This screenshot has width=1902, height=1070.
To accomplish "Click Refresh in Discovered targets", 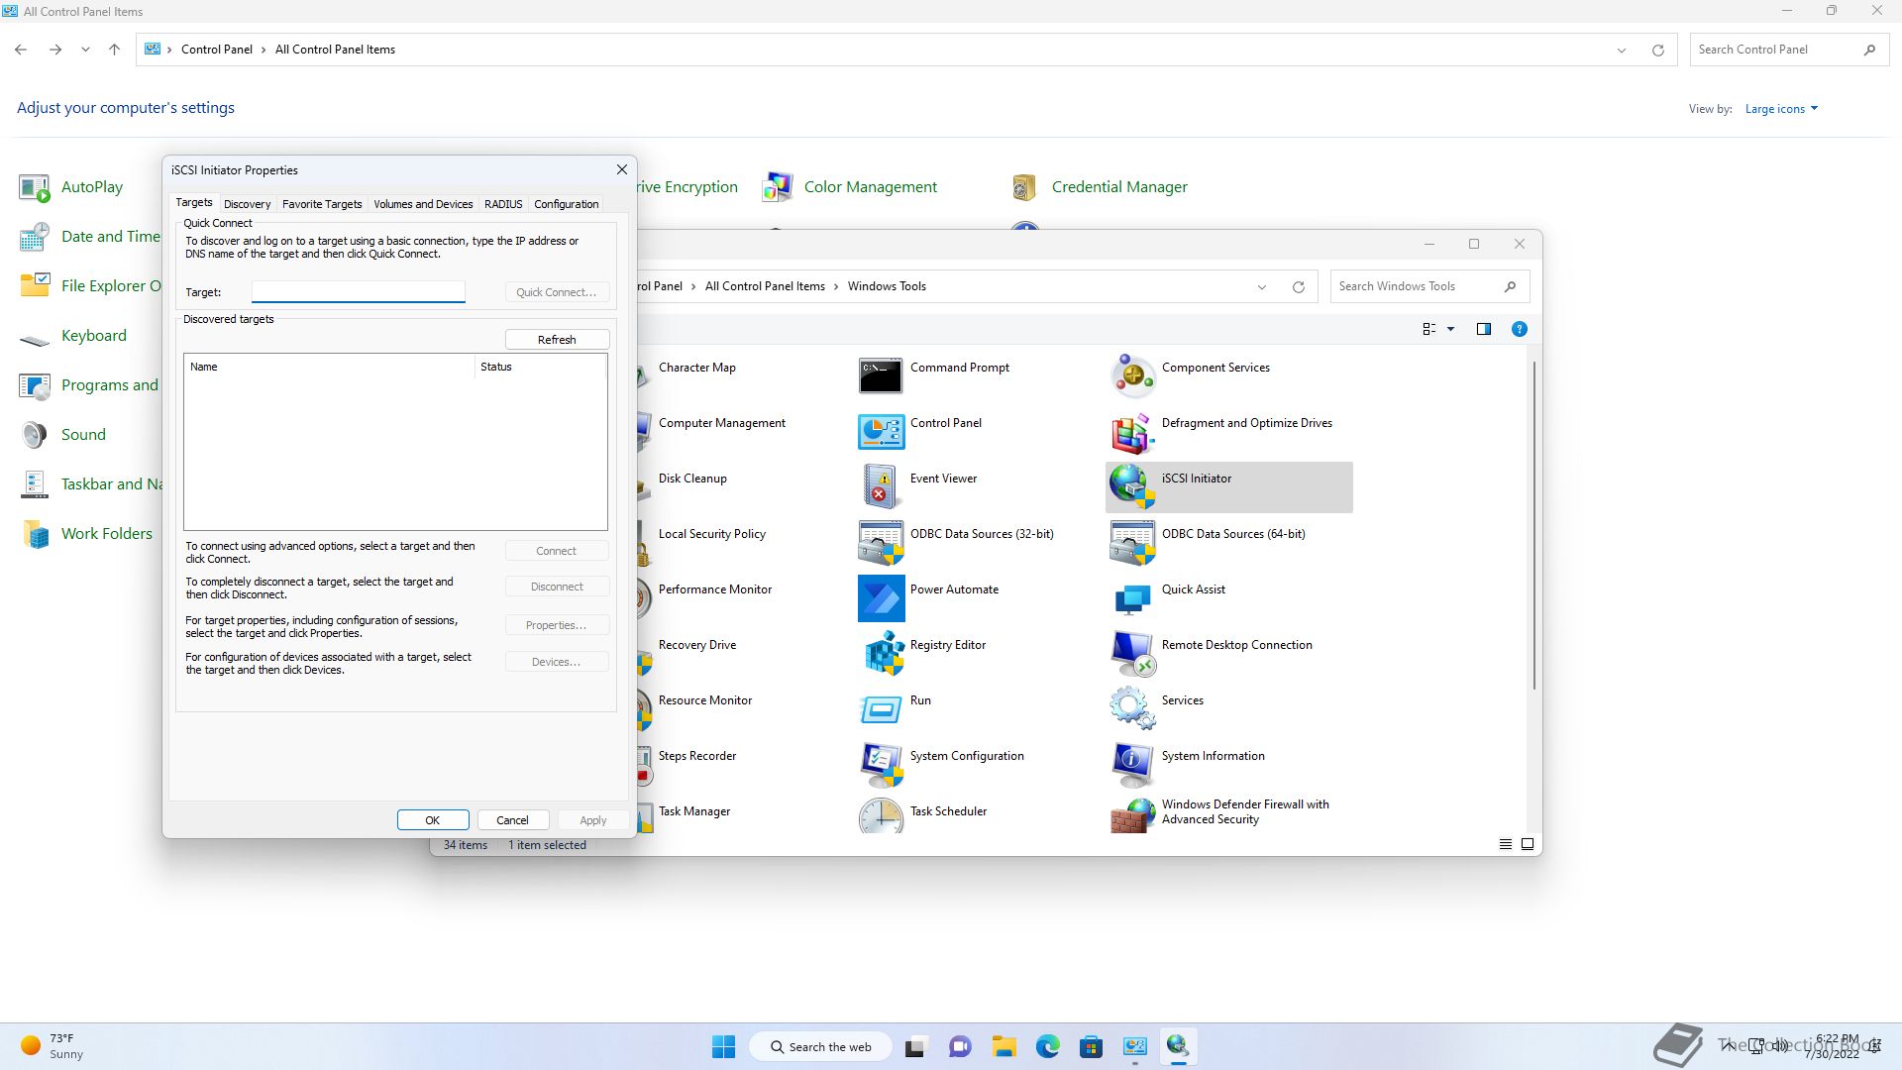I will point(557,340).
